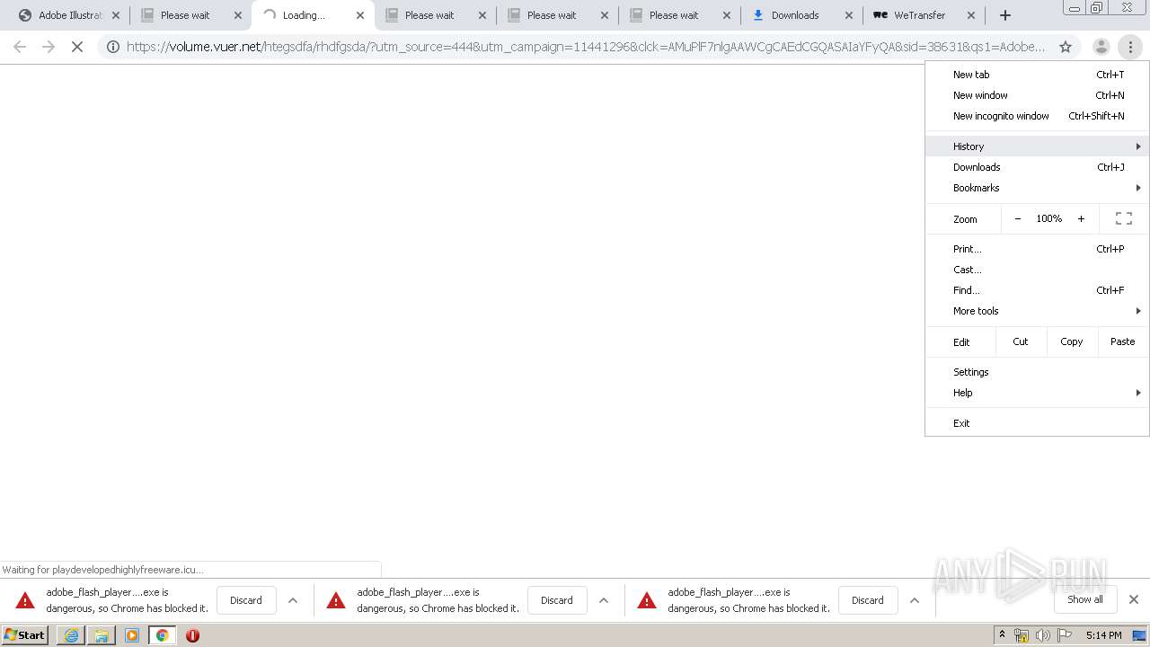The image size is (1150, 647).
Task: Expand the Help submenu
Action: 1037,393
